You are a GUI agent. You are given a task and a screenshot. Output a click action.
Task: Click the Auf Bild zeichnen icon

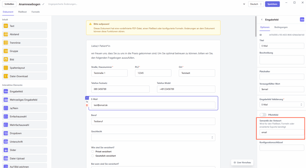pos(6,167)
